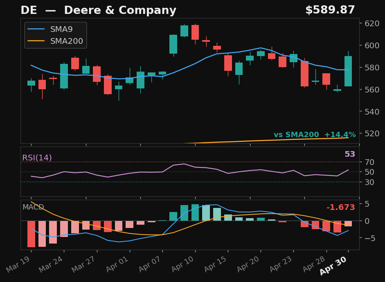Screen dimensions: 385x282
Task: Click the Apr 20 date label
Action: tap(249, 264)
